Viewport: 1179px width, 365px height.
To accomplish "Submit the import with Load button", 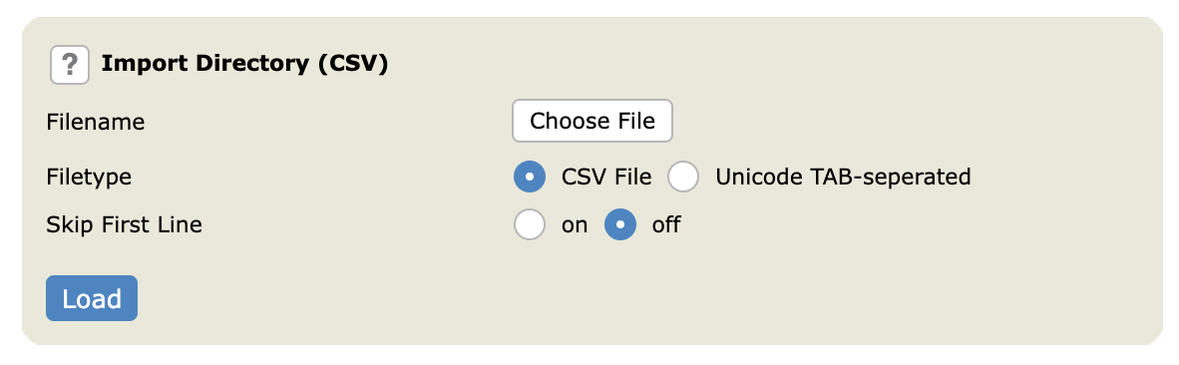I will tap(92, 298).
